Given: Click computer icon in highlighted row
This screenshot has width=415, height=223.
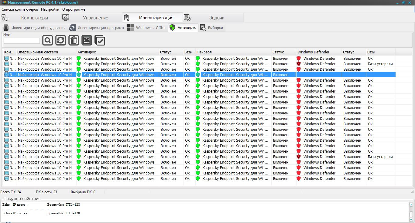Looking at the screenshot, I should click(x=7, y=75).
